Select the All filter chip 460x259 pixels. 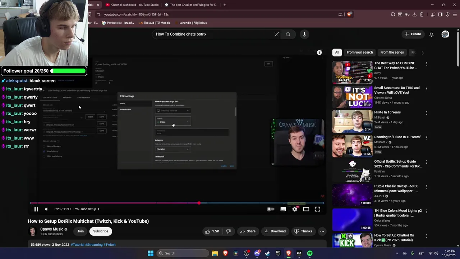point(337,53)
